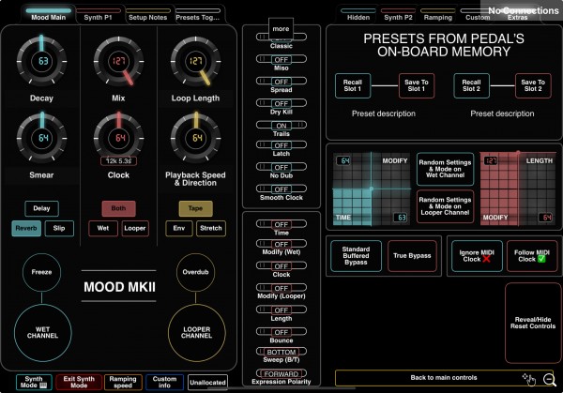Toggle the Expression Polarity FORWARD switch

(x=281, y=373)
